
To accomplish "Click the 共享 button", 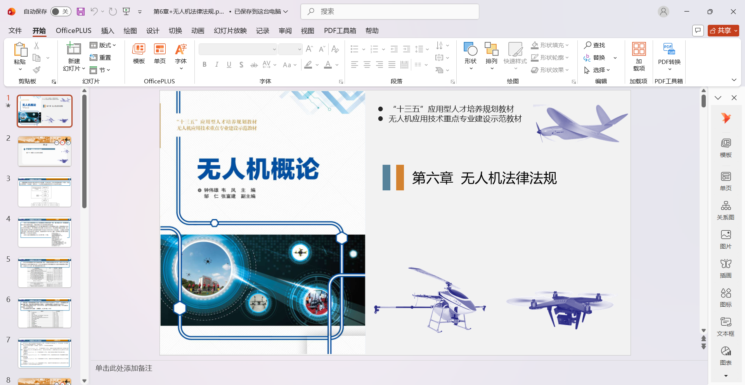I will coord(723,30).
